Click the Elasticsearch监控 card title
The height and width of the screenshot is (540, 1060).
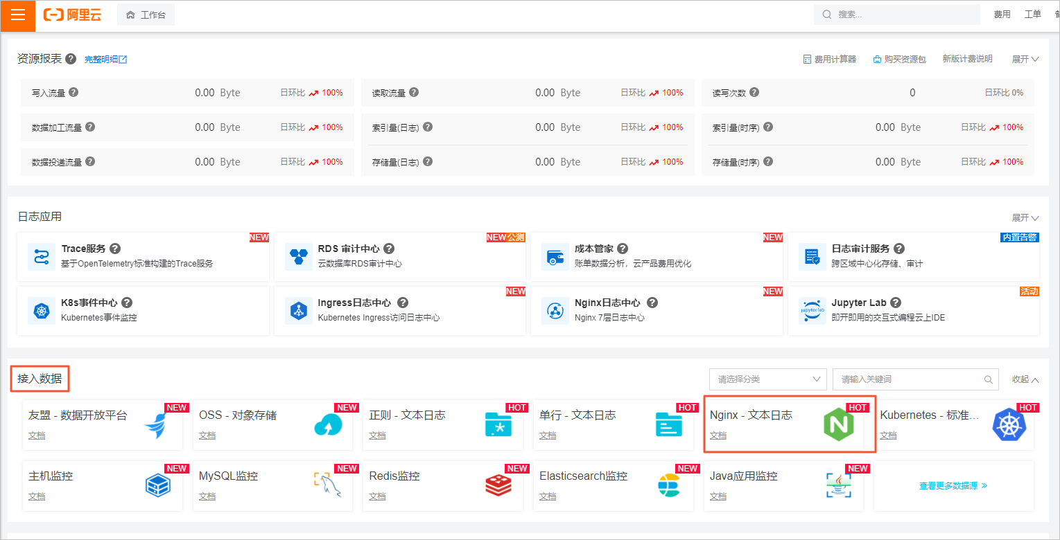click(583, 476)
